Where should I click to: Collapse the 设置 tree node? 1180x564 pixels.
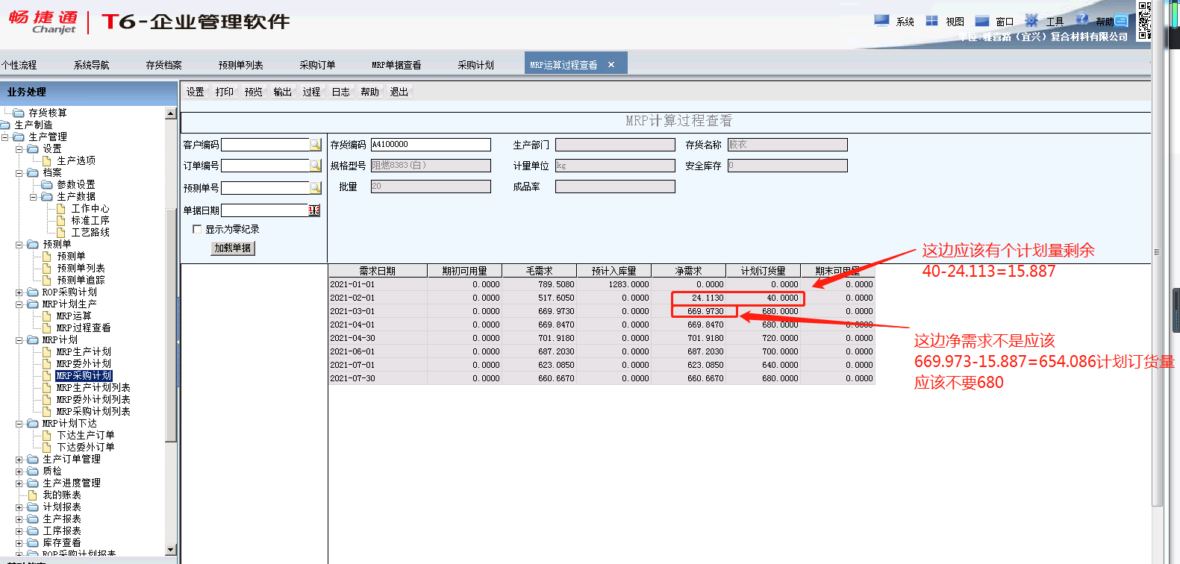tap(19, 149)
